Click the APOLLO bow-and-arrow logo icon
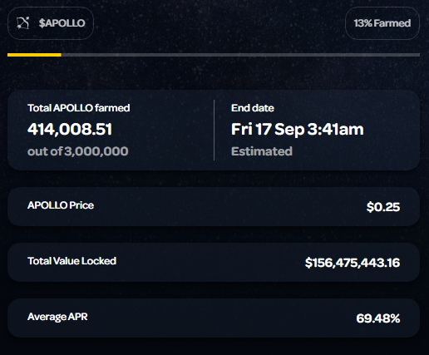Image resolution: width=429 pixels, height=355 pixels. pyautogui.click(x=22, y=23)
